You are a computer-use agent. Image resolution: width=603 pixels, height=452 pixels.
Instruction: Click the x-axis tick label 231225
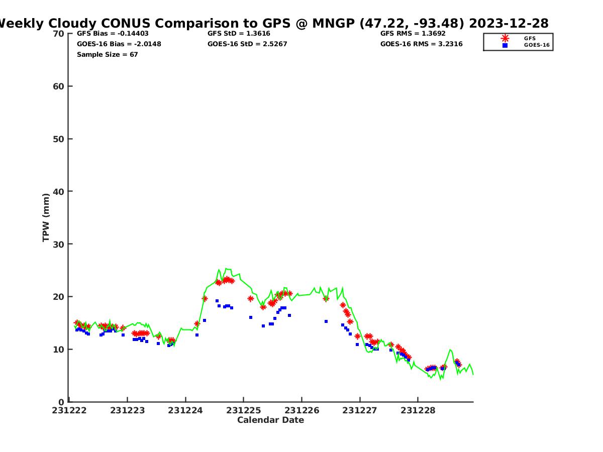point(244,410)
